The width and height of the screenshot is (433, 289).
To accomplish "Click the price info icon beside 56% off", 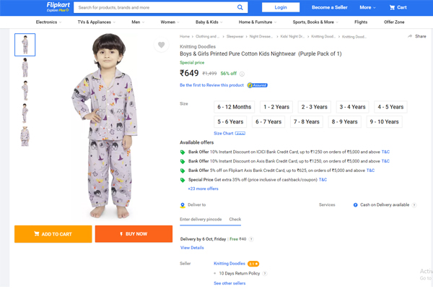I will point(242,74).
